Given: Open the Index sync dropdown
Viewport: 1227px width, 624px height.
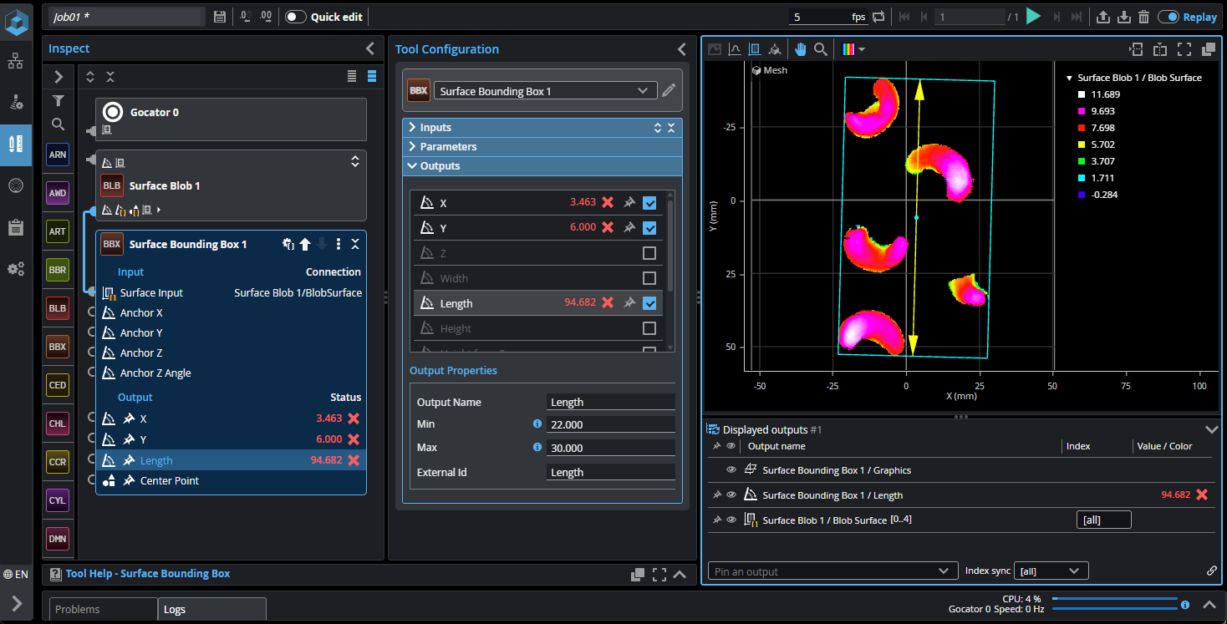Looking at the screenshot, I should click(1051, 571).
